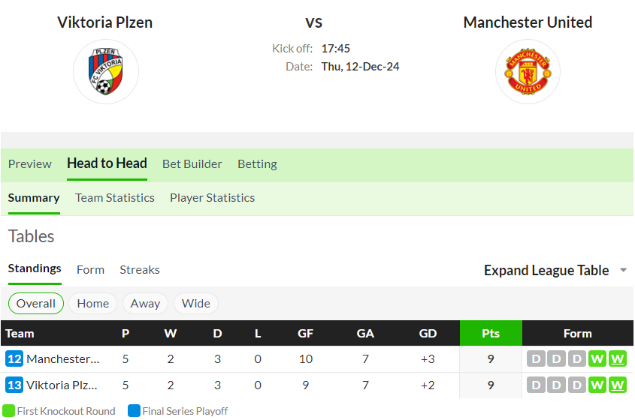
Task: Click Expand League Table label
Action: click(x=546, y=270)
